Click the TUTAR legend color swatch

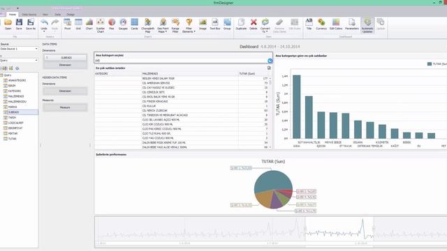pos(430,64)
